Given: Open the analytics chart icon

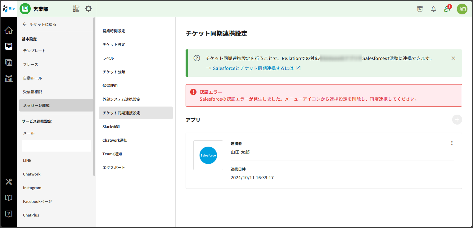Looking at the screenshot, I should coord(9,78).
